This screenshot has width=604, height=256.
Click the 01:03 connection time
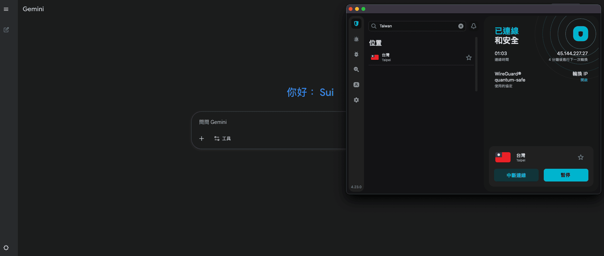click(501, 53)
